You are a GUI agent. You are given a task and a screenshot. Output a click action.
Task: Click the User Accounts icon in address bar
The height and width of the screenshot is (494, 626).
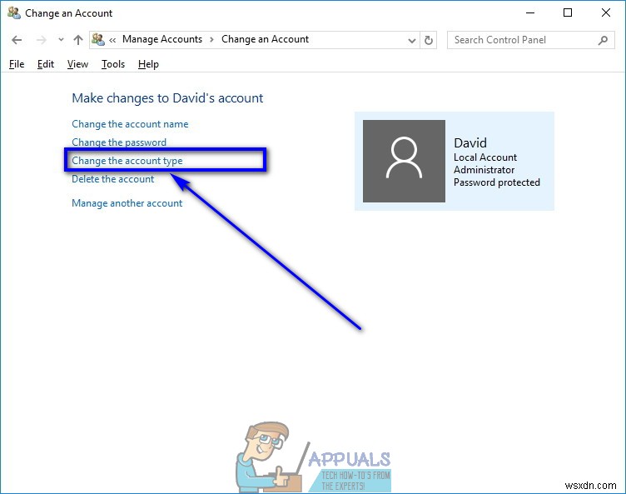(x=98, y=39)
